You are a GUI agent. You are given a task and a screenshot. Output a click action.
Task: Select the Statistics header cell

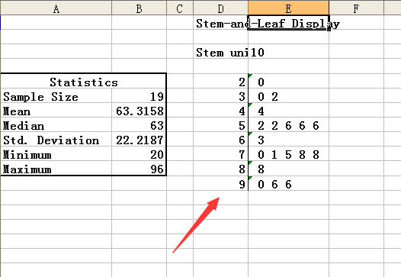[83, 81]
